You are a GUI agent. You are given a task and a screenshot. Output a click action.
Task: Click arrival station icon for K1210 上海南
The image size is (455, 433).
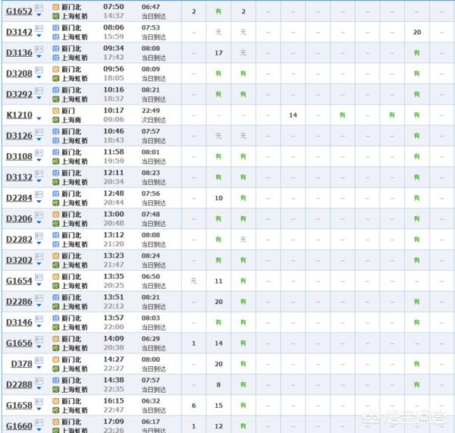(55, 120)
